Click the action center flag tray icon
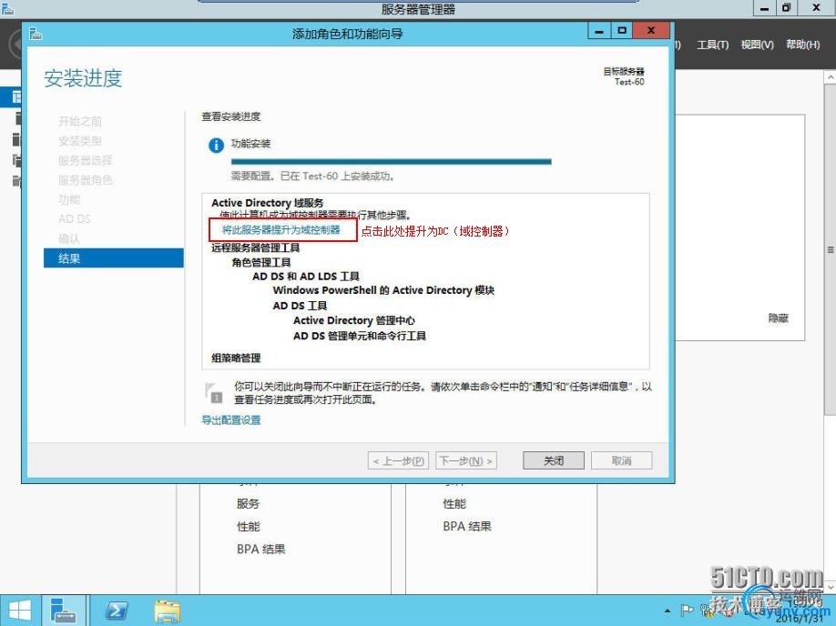836x626 pixels. point(688,611)
